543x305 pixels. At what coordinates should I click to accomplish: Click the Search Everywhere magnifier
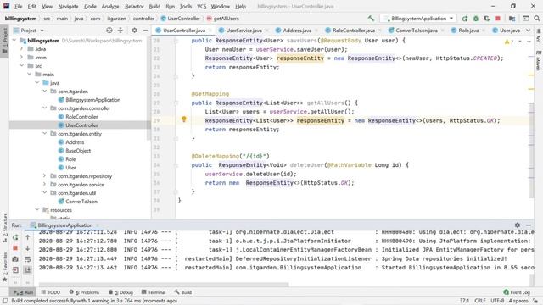[537, 19]
